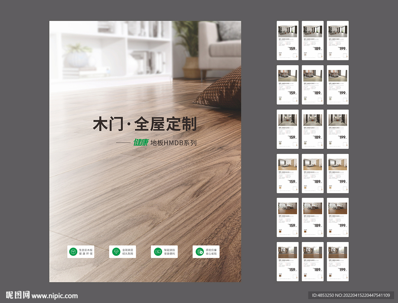Screen dimensions: 398x303
Task: Click the 木门·全屋定制 headline
Action: click(145, 124)
